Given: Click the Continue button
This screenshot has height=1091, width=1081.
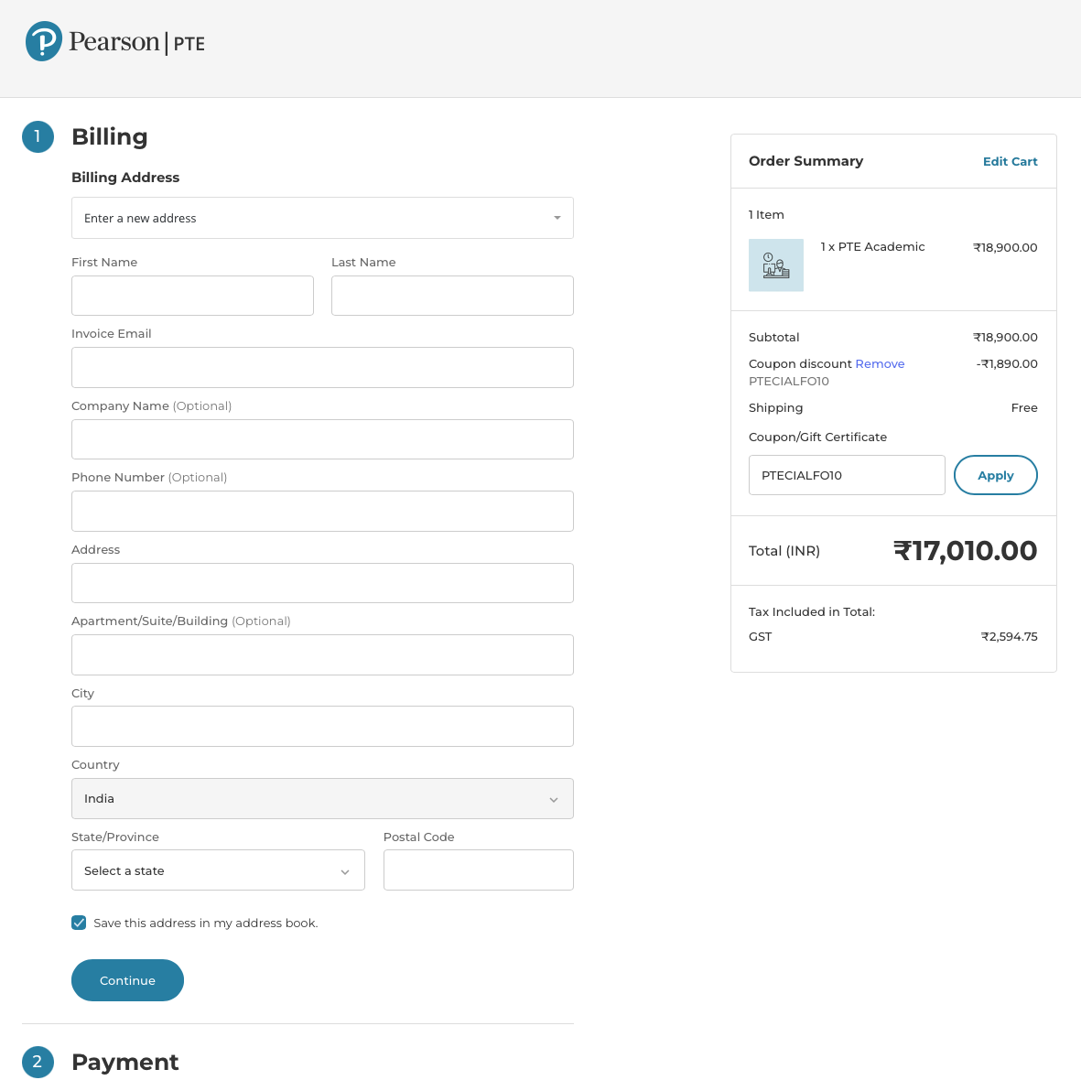Looking at the screenshot, I should pos(127,980).
